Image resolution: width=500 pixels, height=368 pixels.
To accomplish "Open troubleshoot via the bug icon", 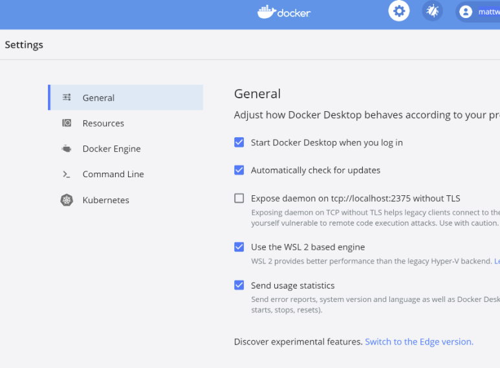I will click(x=432, y=11).
